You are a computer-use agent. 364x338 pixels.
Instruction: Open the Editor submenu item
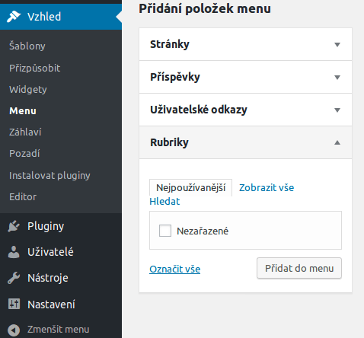pyautogui.click(x=23, y=196)
